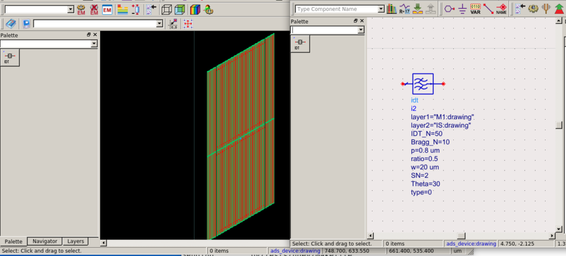The image size is (566, 256).
Task: Open the layout palette category dropdown
Action: 94,44
